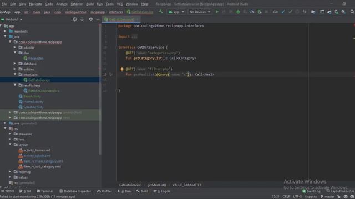Open the VCS menu

pyautogui.click(x=120, y=4)
